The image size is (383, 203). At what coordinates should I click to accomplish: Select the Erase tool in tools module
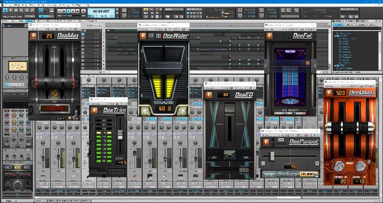click(x=32, y=10)
